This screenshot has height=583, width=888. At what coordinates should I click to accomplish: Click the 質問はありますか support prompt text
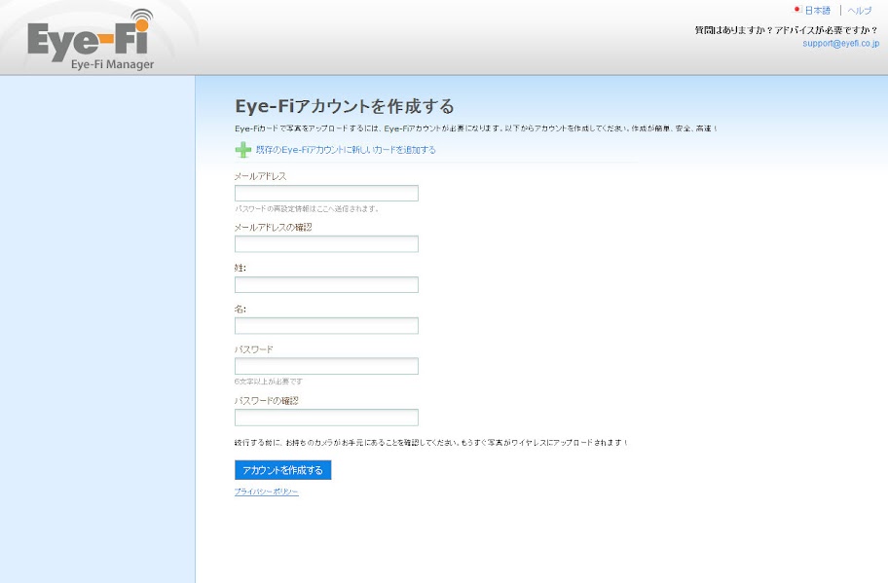(786, 30)
